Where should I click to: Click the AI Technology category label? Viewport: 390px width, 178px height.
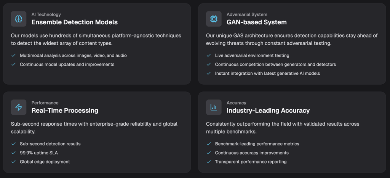(x=46, y=14)
